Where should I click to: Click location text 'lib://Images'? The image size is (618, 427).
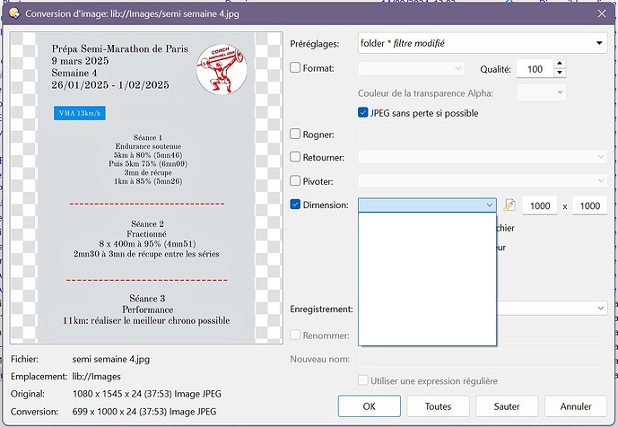pos(96,377)
